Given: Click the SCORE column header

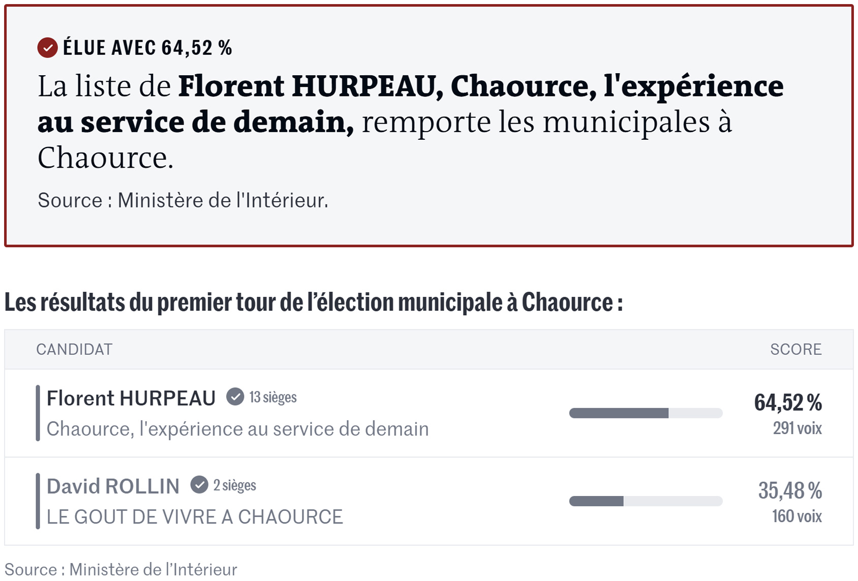Looking at the screenshot, I should point(795,350).
